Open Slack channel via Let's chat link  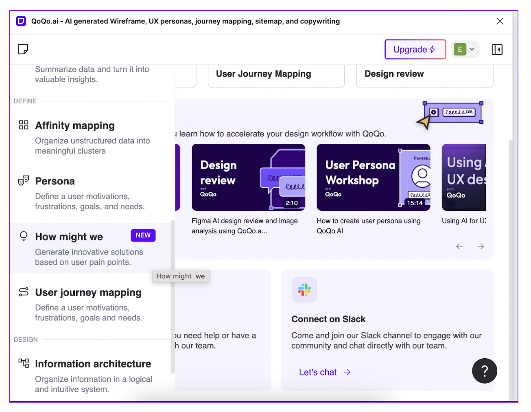(318, 372)
